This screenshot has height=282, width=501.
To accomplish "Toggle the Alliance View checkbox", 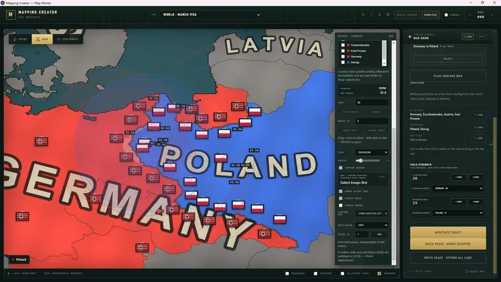I will [x=342, y=273].
